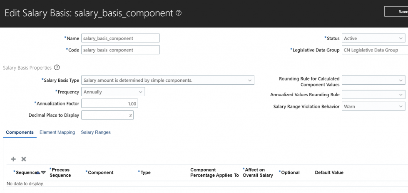The width and height of the screenshot is (408, 193).
Task: Click the add component plus icon
Action: pyautogui.click(x=13, y=159)
